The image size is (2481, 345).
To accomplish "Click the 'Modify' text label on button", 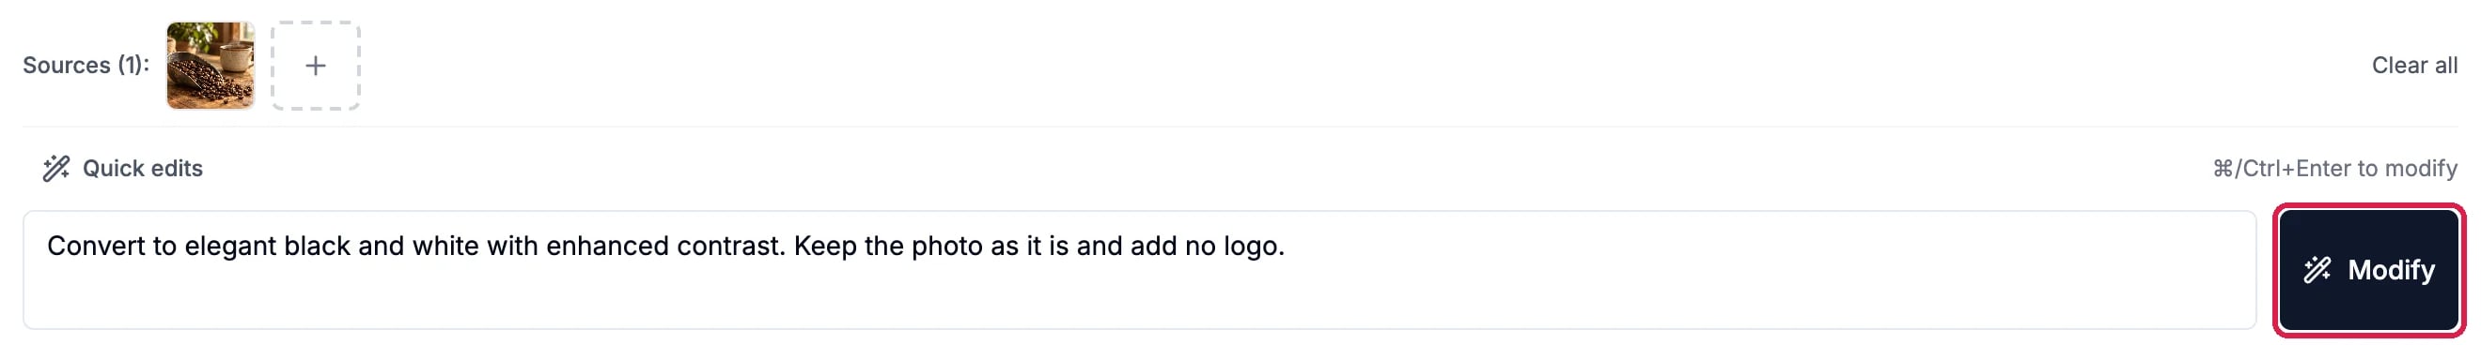I will 2391,270.
